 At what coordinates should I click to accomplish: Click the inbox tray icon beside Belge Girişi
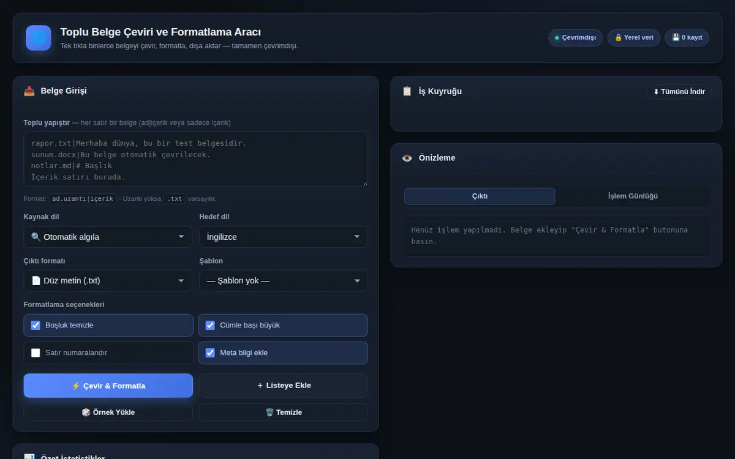tap(29, 91)
